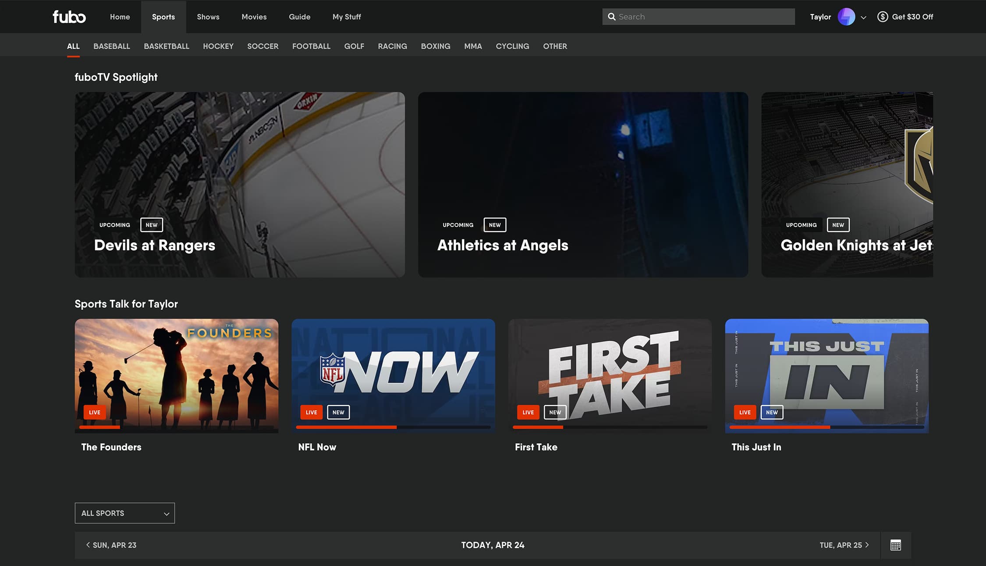Click Taylor's profile avatar icon
The height and width of the screenshot is (566, 986).
tap(847, 17)
